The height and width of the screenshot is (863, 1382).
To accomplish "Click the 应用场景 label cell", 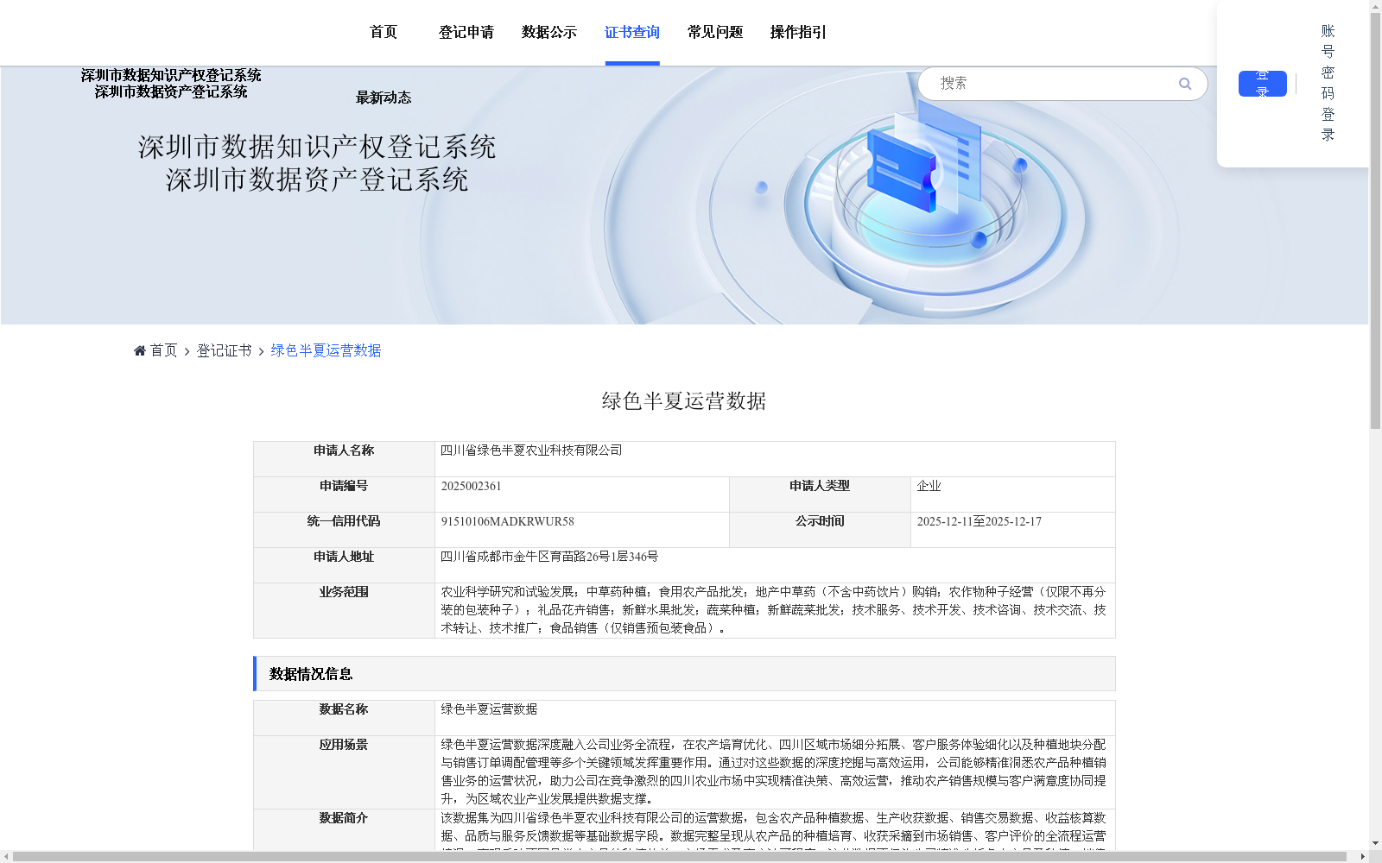I will 344,772.
